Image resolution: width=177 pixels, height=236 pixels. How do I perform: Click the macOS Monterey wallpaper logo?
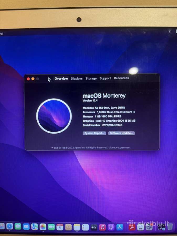click(x=54, y=116)
